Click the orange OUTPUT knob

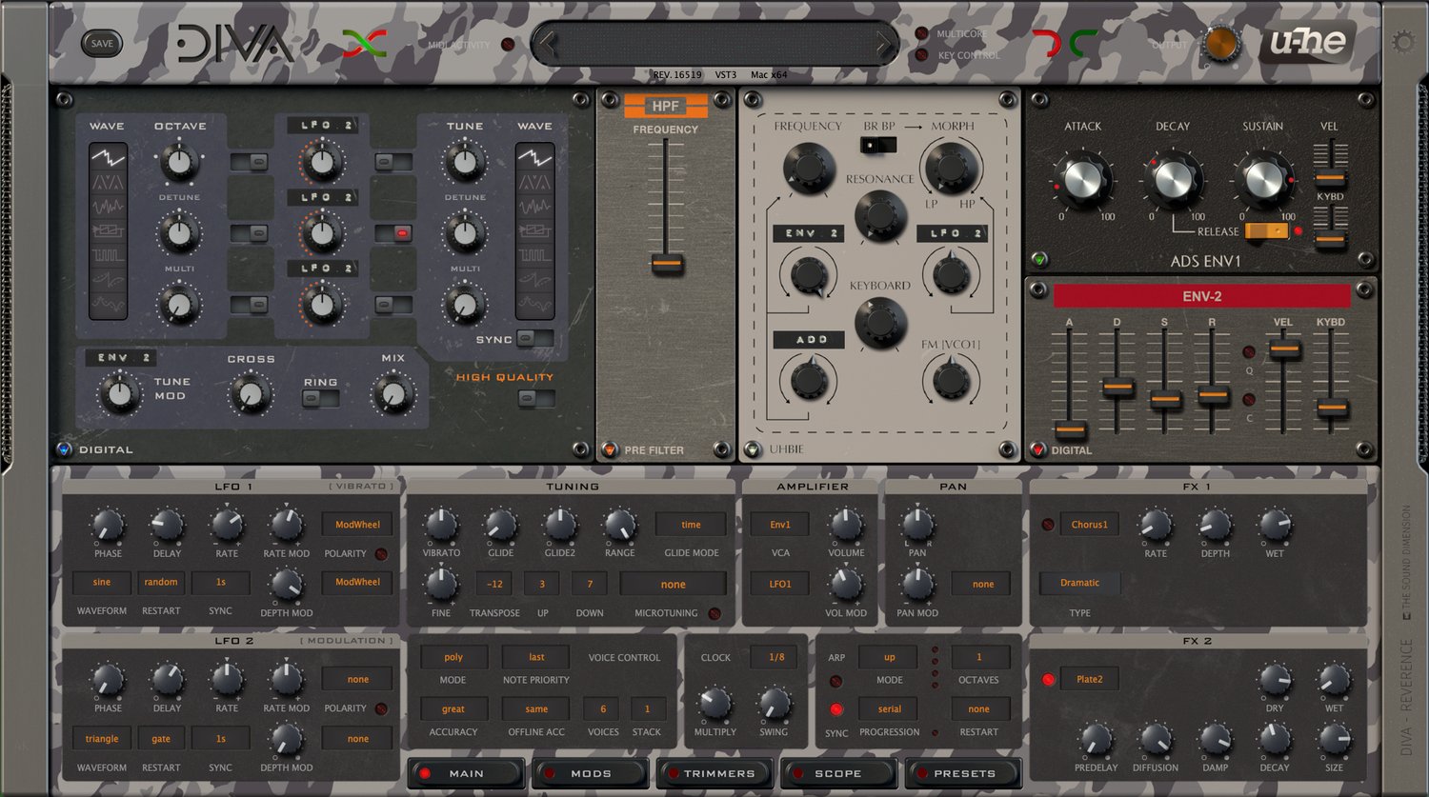click(1220, 44)
